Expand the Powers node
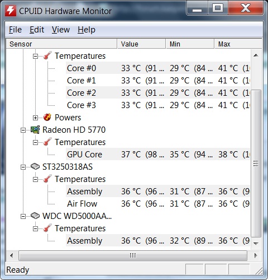268x280 pixels. pos(35,118)
